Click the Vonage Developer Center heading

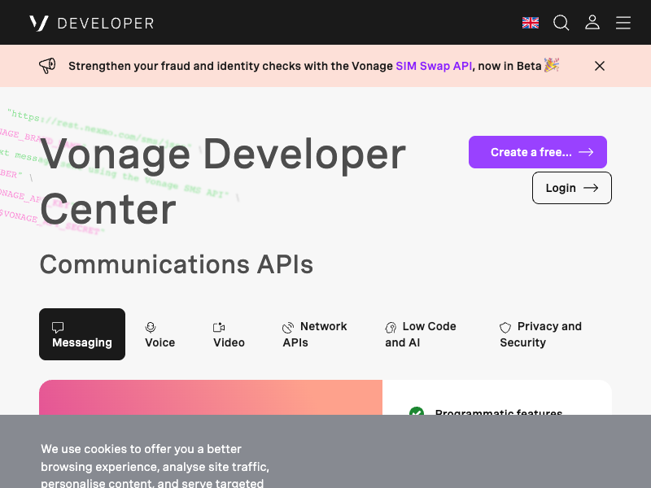click(x=222, y=181)
